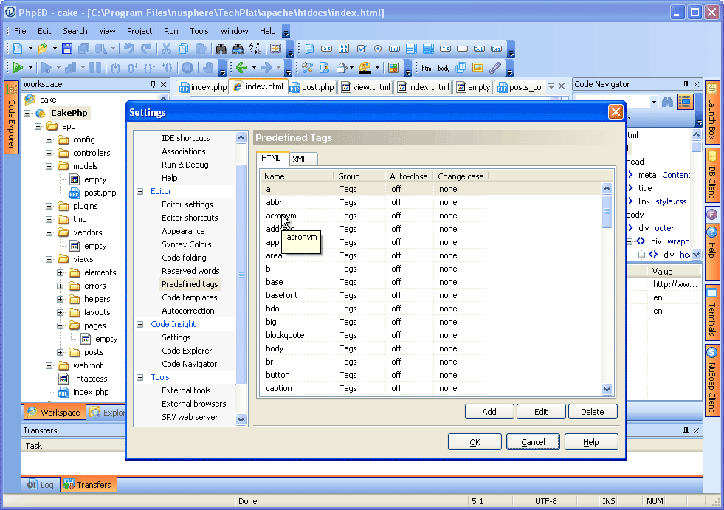Open the Launch Box side panel
Image resolution: width=724 pixels, height=510 pixels.
click(711, 112)
